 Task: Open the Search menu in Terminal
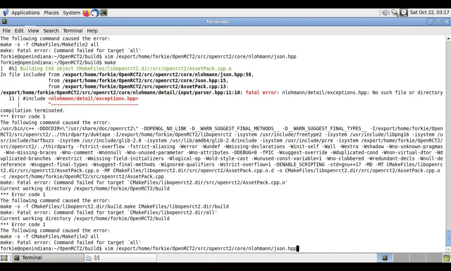[51, 31]
